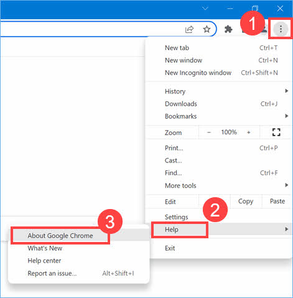Decrease zoom with the minus button
This screenshot has width=293, height=298.
[209, 133]
